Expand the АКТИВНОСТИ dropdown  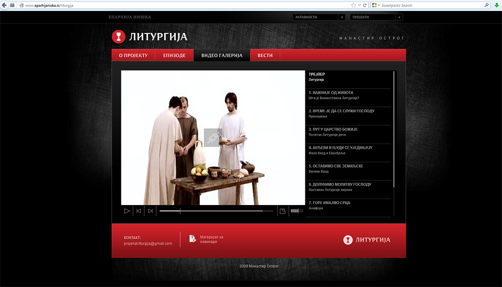pos(342,17)
